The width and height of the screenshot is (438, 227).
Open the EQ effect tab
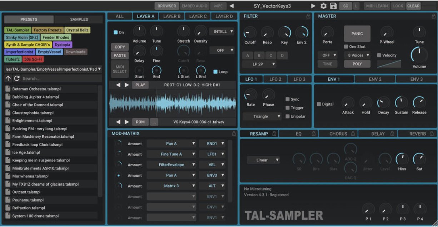299,134
